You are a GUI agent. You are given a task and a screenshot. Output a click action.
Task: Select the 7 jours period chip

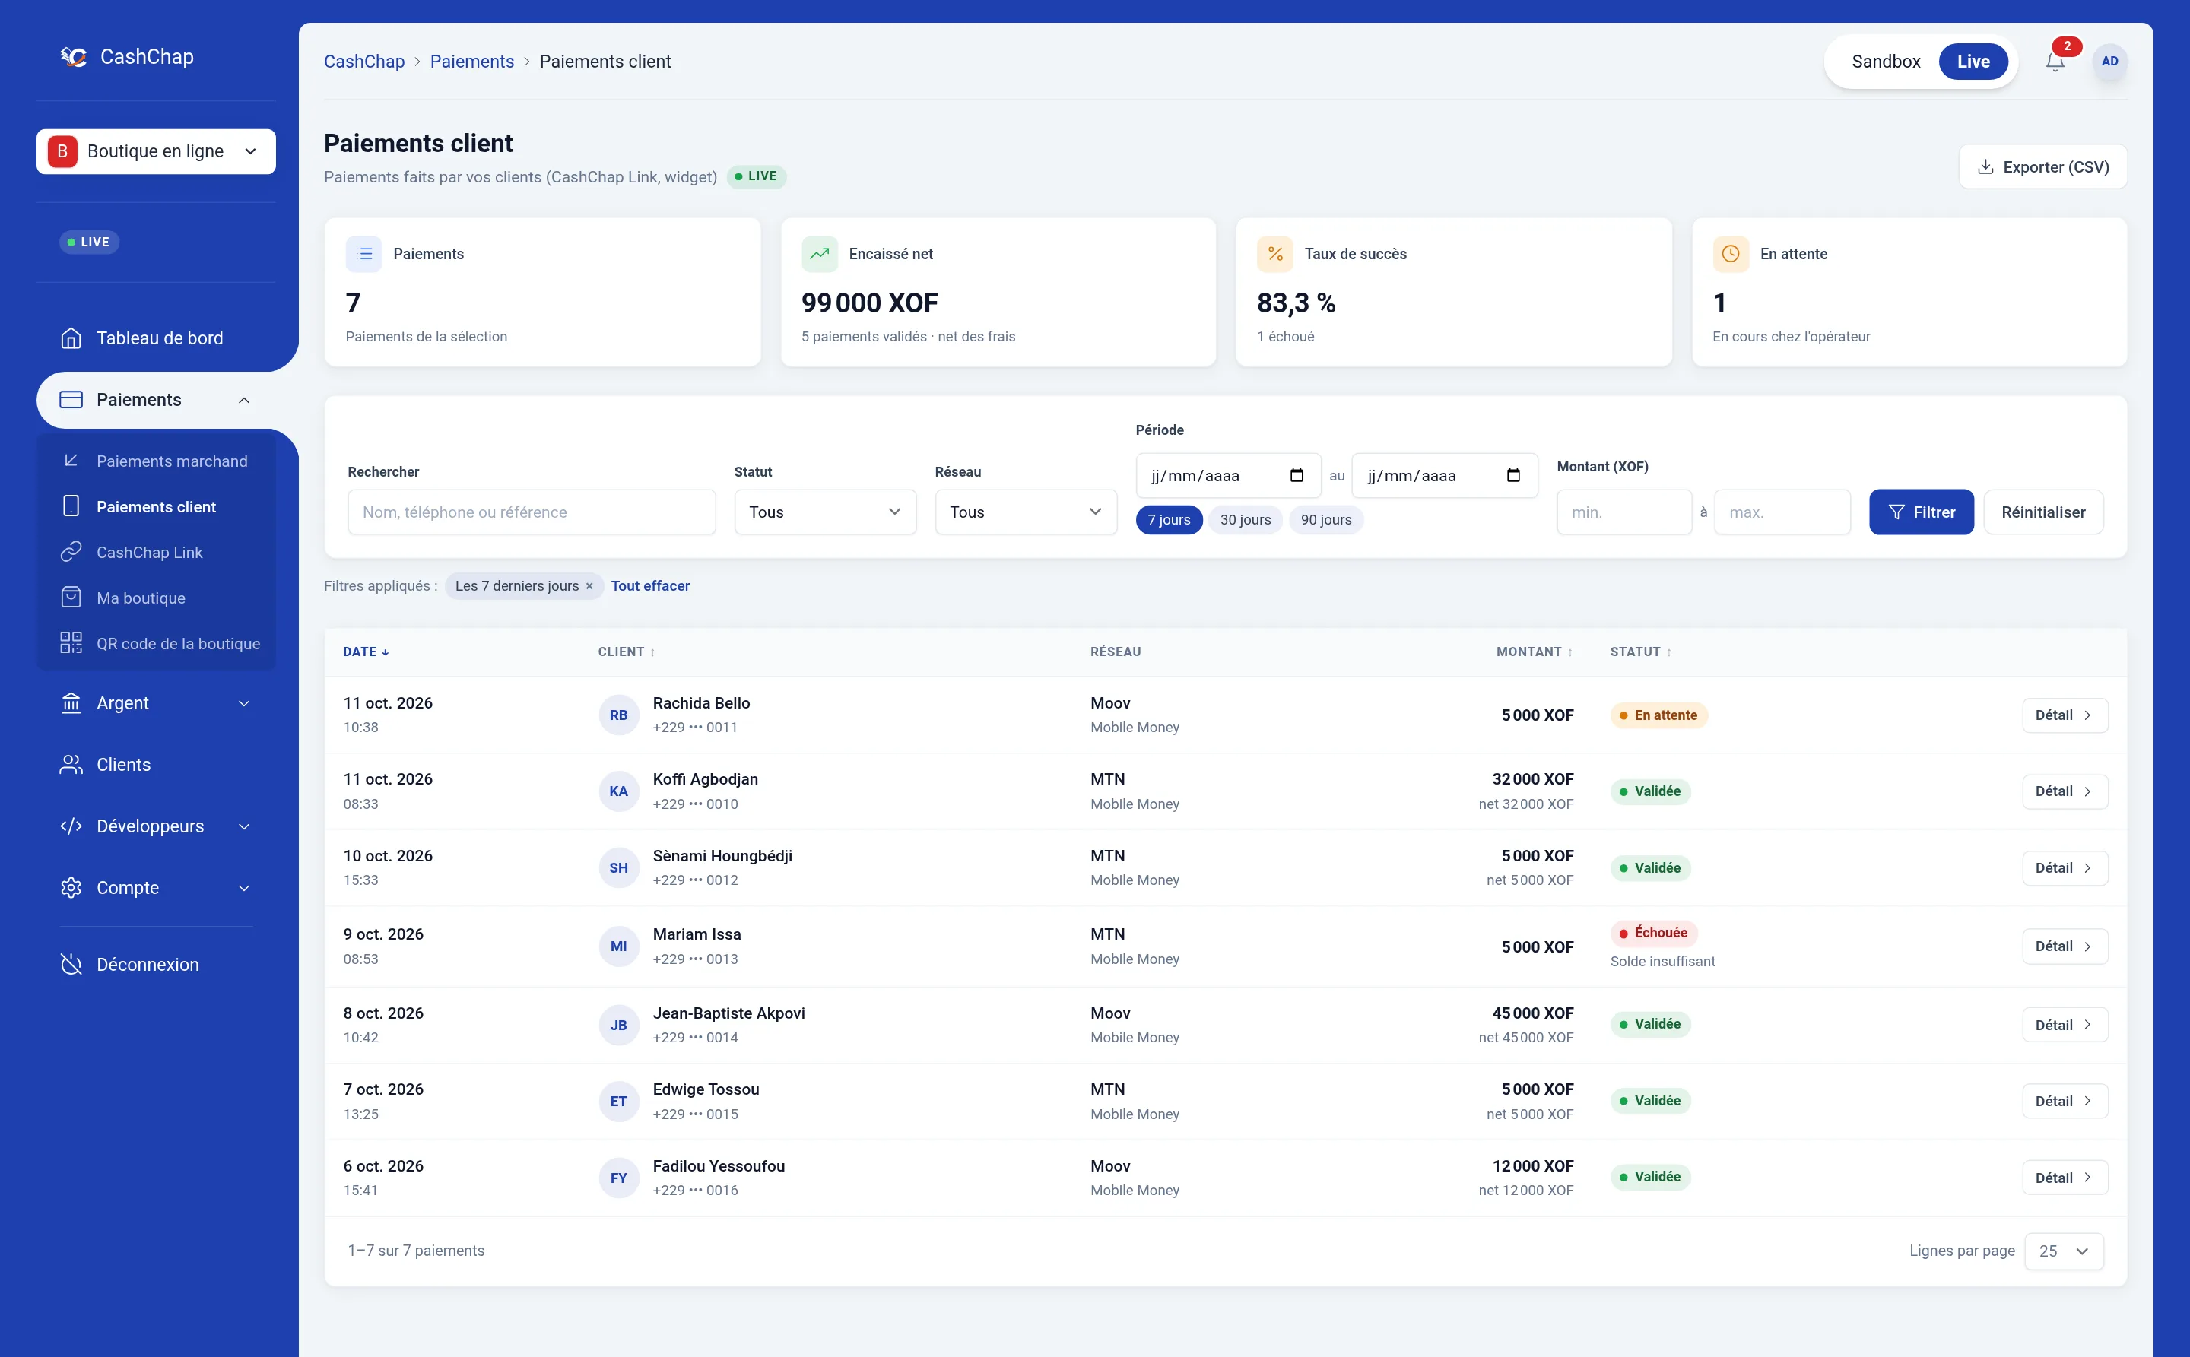[1169, 520]
